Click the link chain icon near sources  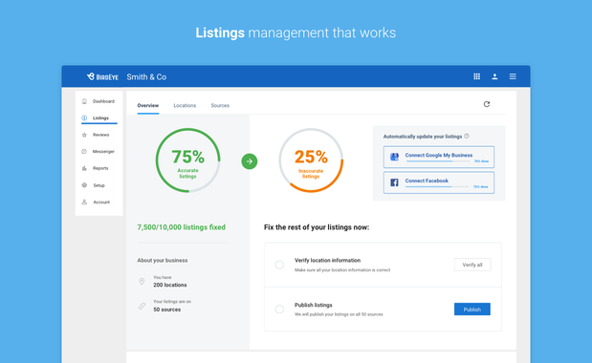point(142,306)
